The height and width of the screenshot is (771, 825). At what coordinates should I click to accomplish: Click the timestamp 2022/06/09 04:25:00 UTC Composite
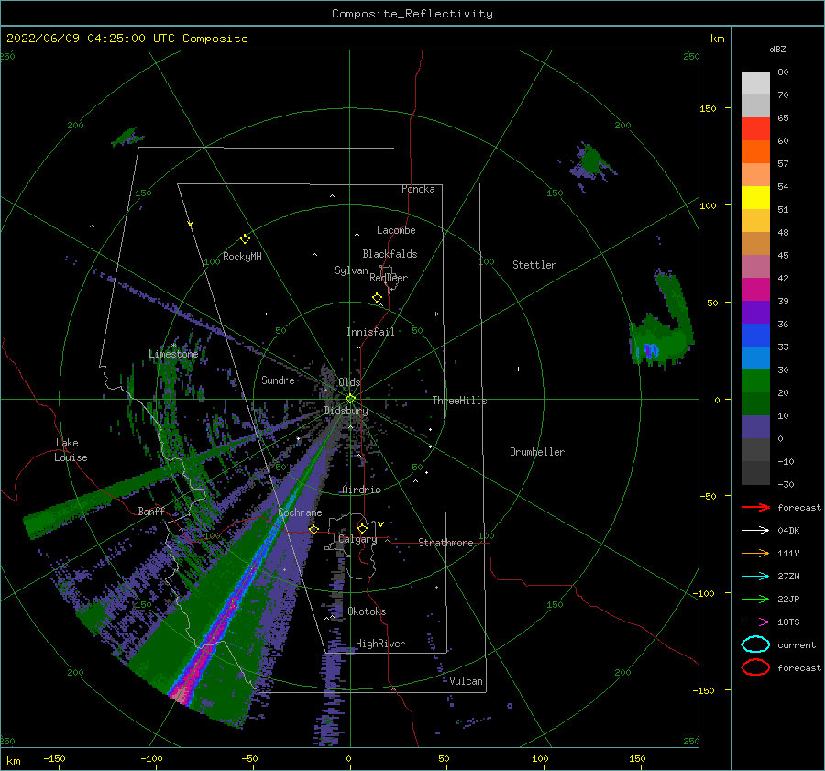126,39
